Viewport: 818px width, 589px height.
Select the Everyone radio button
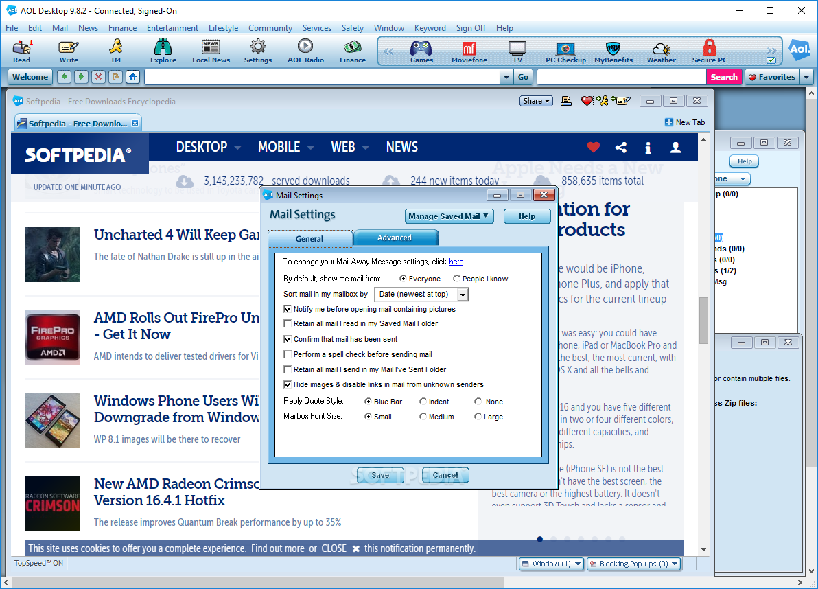[403, 279]
